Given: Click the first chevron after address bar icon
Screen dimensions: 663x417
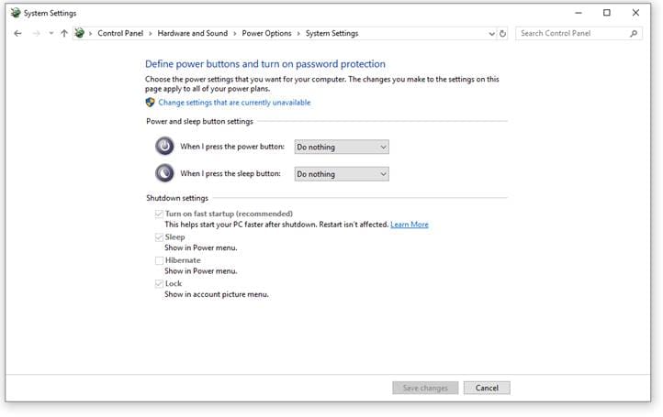Looking at the screenshot, I should coord(91,33).
